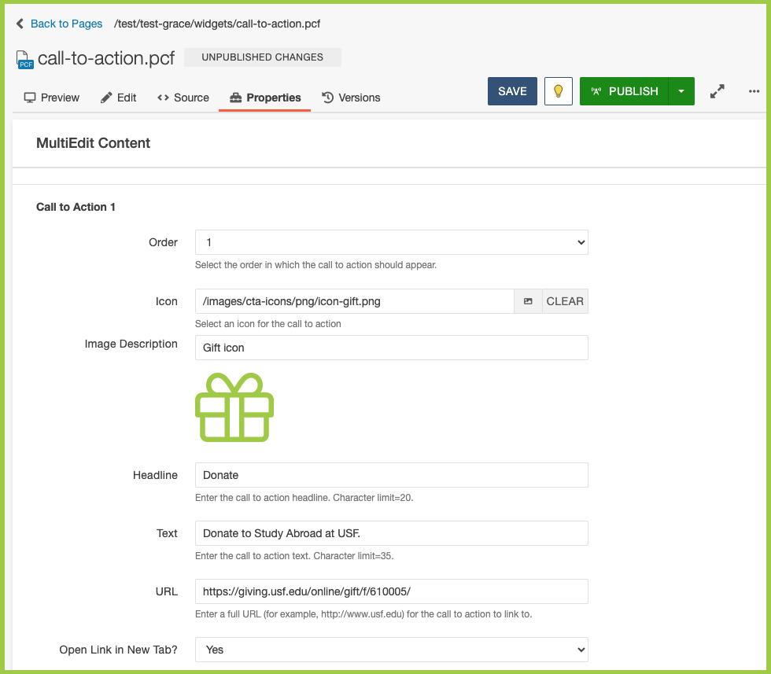The width and height of the screenshot is (771, 674).
Task: Click the PCF file type icon
Action: click(x=25, y=59)
